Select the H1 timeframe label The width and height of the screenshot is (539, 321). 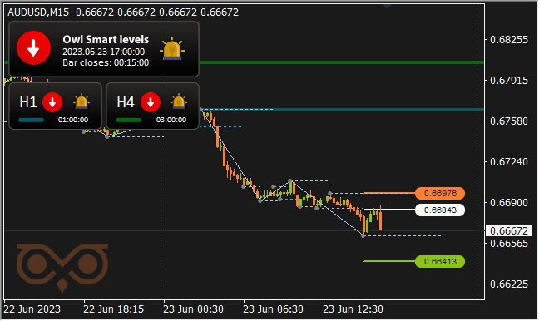pyautogui.click(x=27, y=102)
